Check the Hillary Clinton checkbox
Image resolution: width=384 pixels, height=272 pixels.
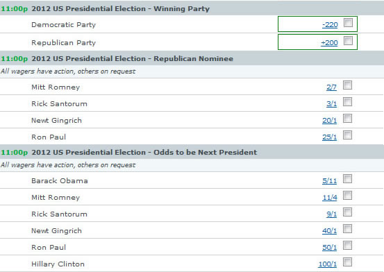pos(347,262)
